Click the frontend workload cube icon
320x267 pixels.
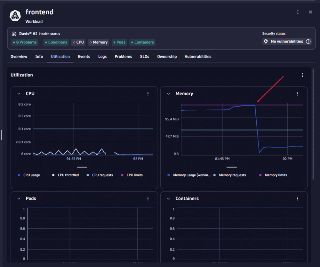coord(15,15)
